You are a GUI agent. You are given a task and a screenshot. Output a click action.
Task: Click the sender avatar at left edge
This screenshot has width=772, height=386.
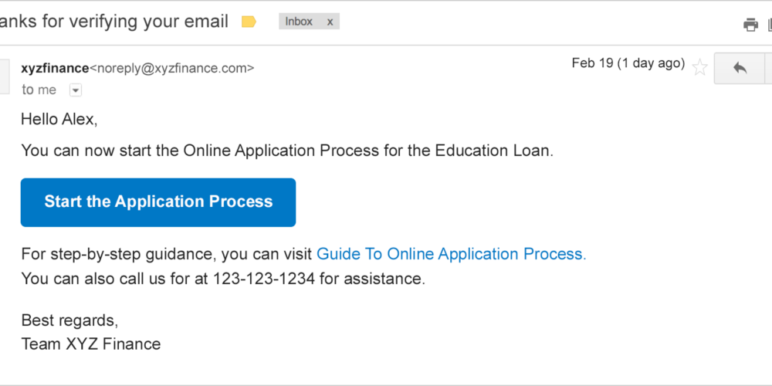tap(5, 76)
